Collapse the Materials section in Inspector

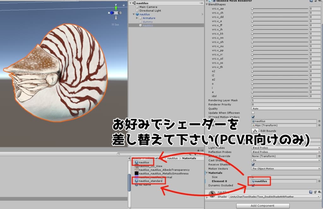[x=207, y=173]
